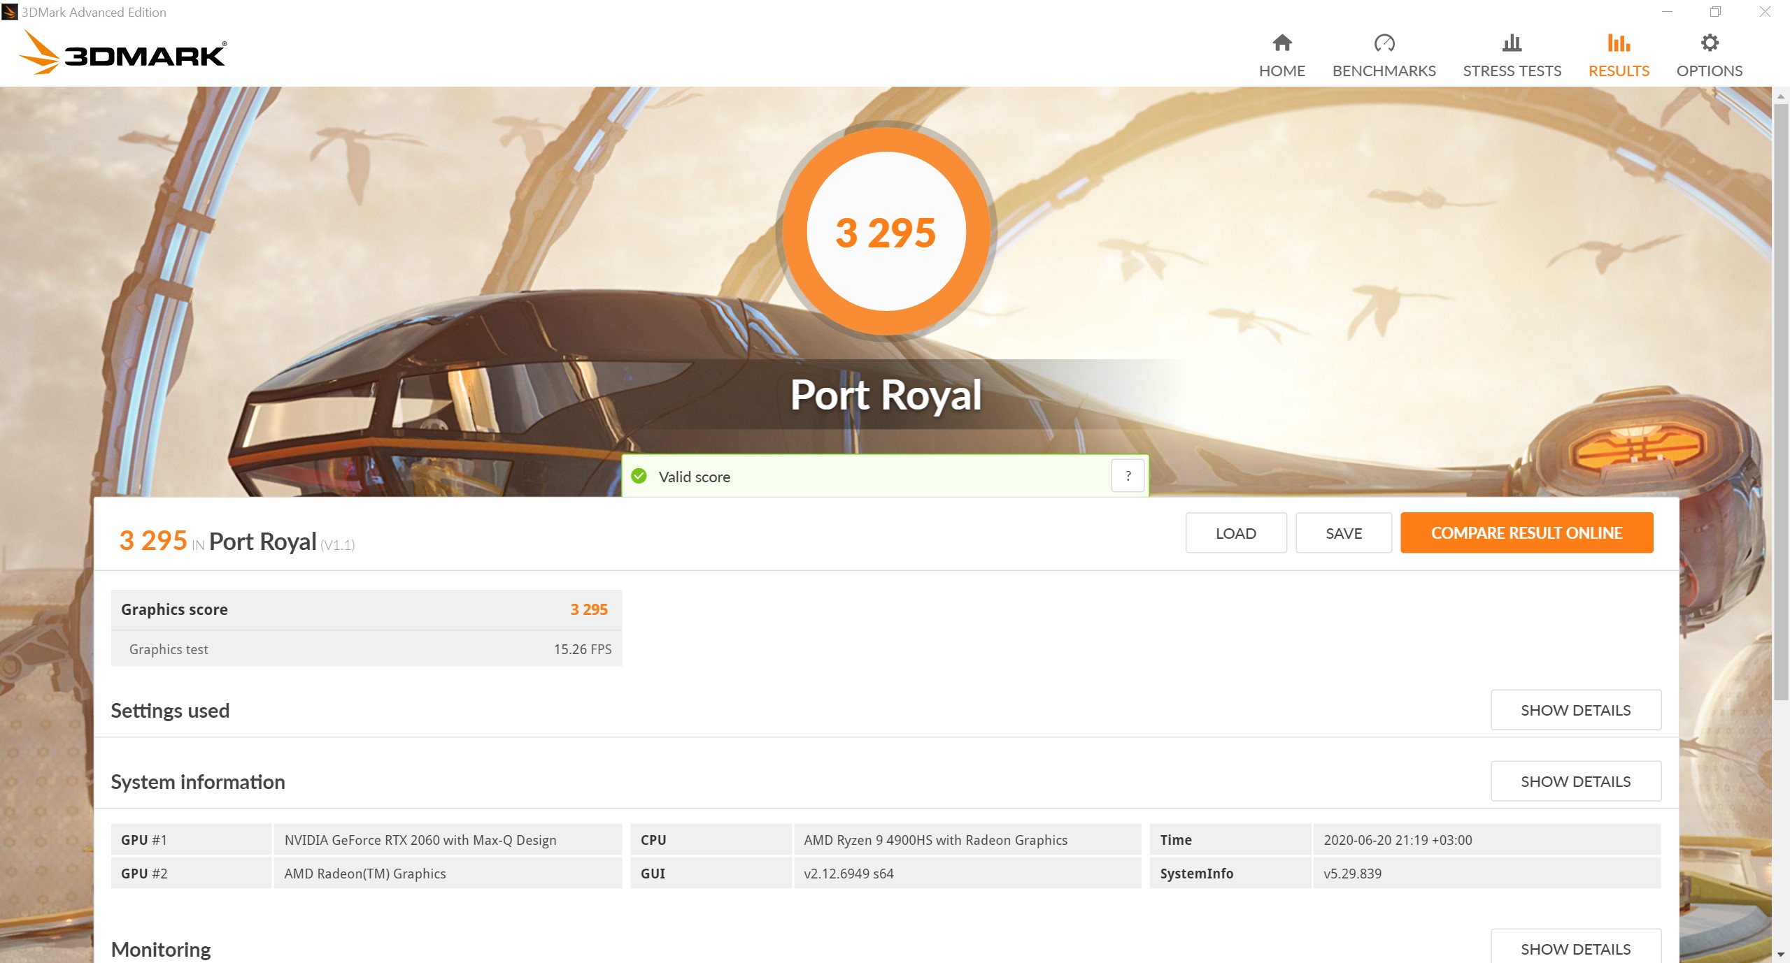The width and height of the screenshot is (1790, 963).
Task: Click 'AMD Ryzen 9 4900HS with Radeon Graphics'
Action: 935,840
